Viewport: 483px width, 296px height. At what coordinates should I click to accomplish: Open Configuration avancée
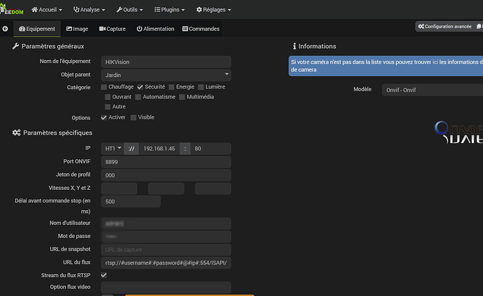tap(444, 27)
